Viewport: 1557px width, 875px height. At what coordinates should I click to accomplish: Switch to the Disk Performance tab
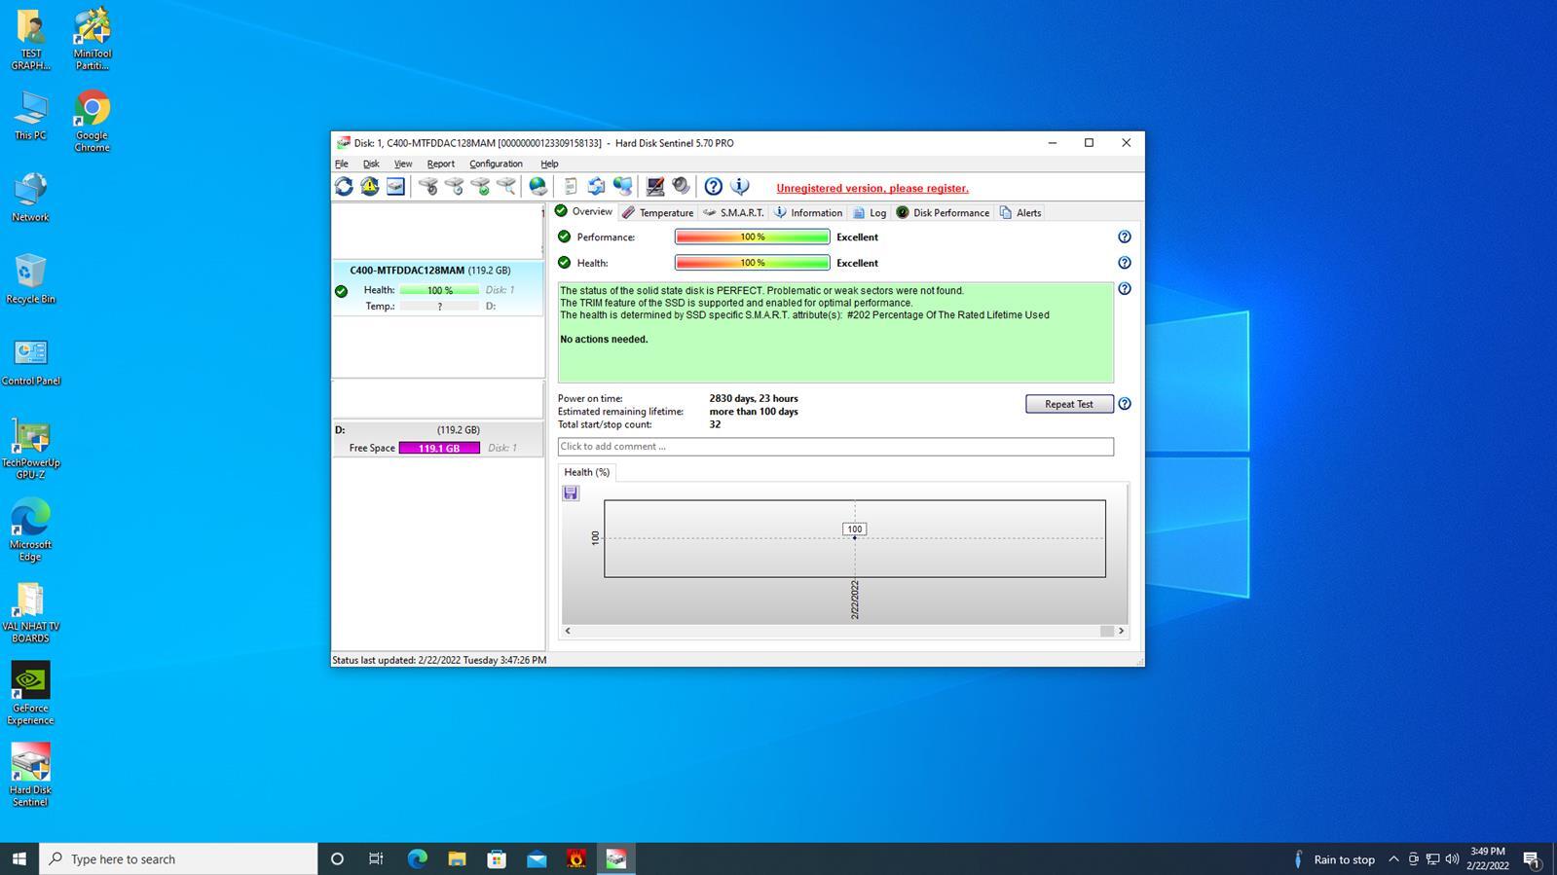pyautogui.click(x=943, y=212)
